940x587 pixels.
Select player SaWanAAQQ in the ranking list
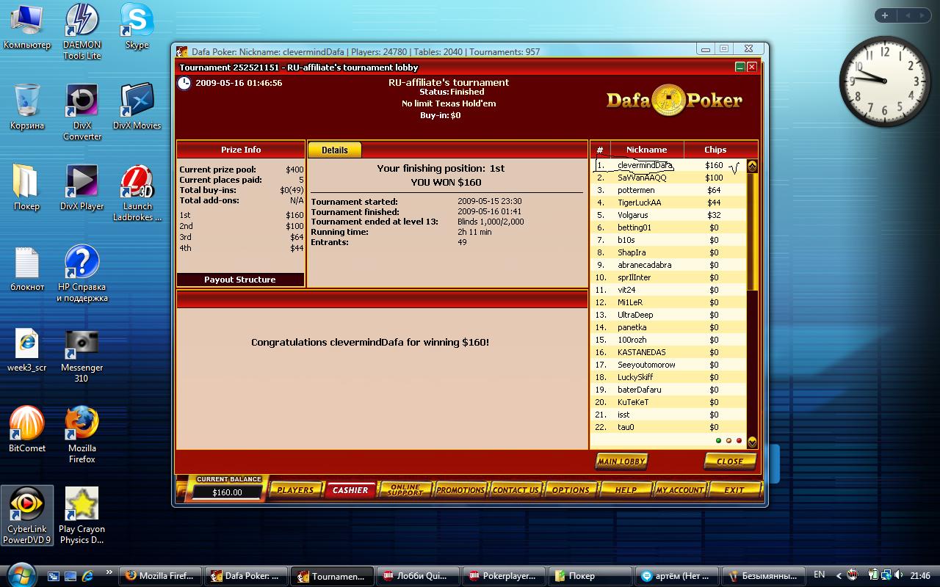coord(642,178)
